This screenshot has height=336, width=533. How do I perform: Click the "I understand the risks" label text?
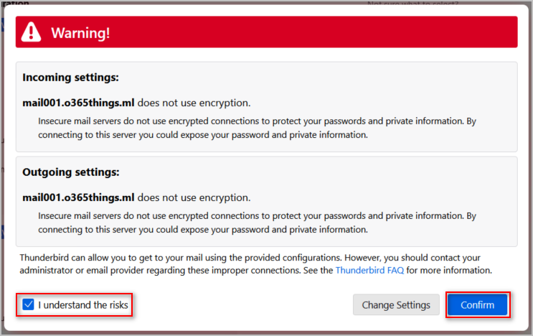83,305
